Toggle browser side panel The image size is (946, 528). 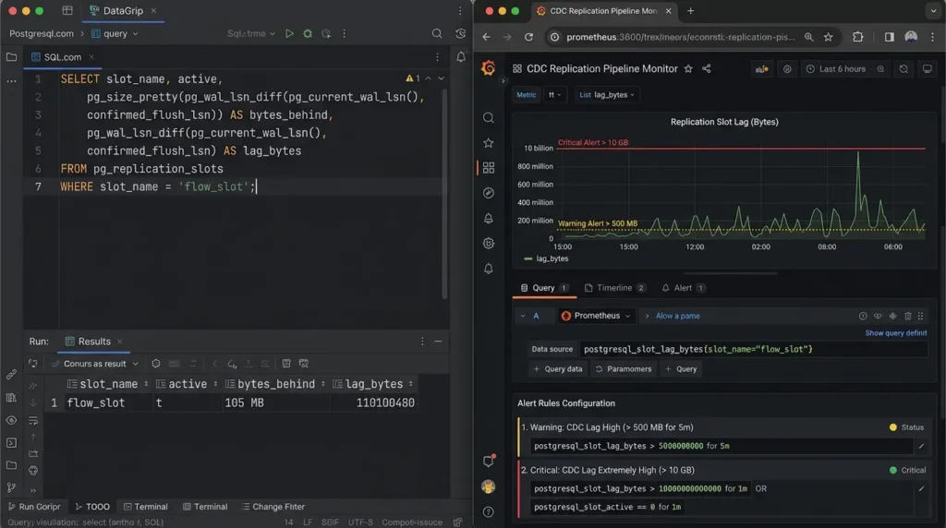click(890, 37)
